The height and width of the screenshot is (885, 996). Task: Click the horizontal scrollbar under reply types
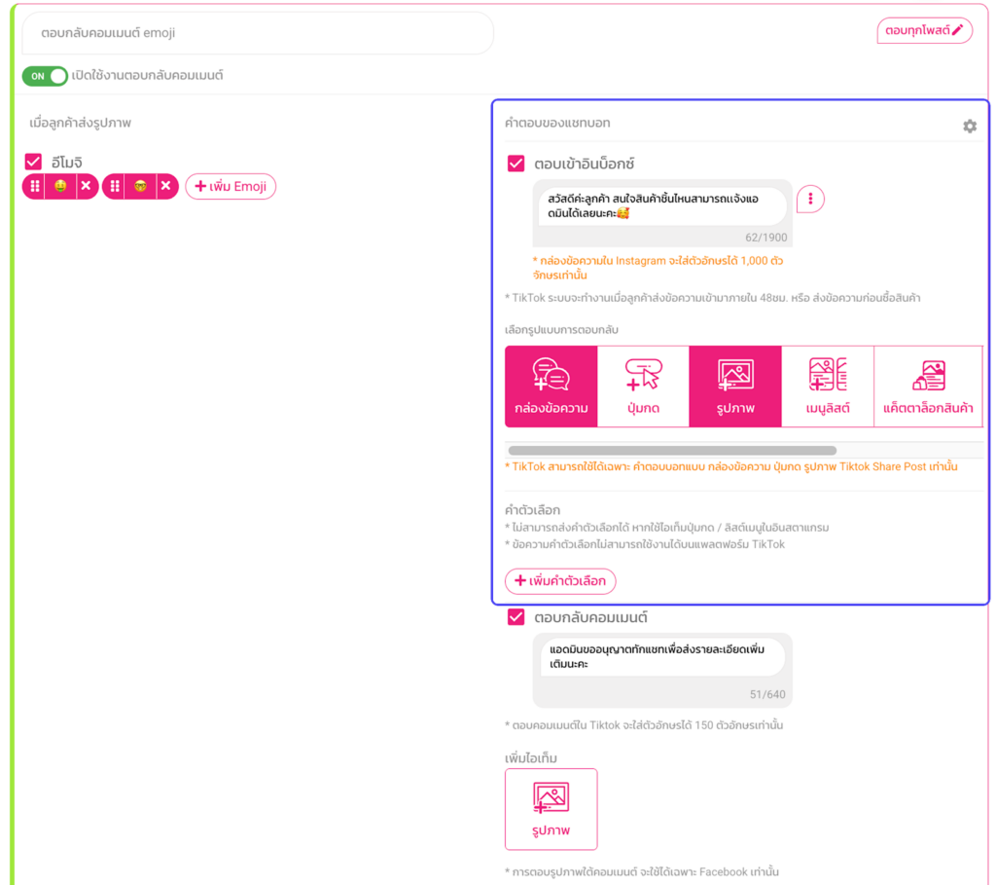coord(671,451)
